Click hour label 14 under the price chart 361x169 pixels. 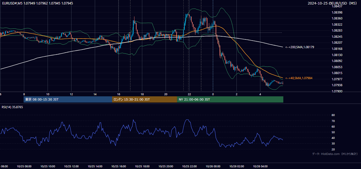pos(95,94)
